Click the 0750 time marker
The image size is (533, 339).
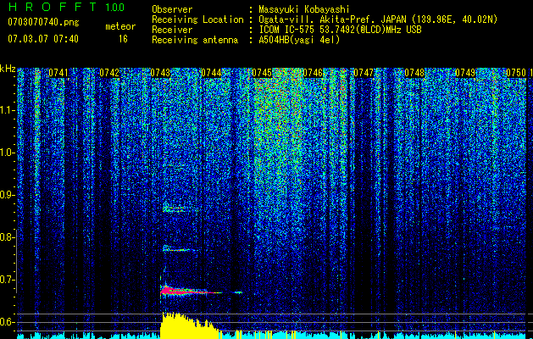516,73
